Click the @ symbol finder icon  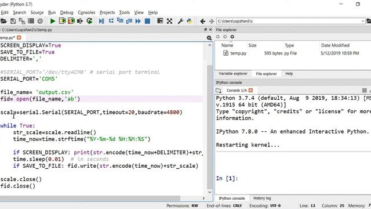point(40,21)
